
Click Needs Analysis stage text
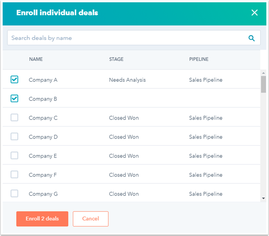click(127, 80)
